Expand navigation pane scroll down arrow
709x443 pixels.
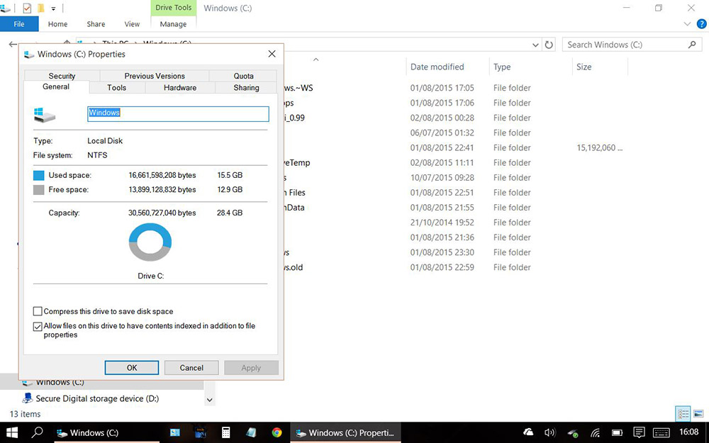click(x=209, y=400)
